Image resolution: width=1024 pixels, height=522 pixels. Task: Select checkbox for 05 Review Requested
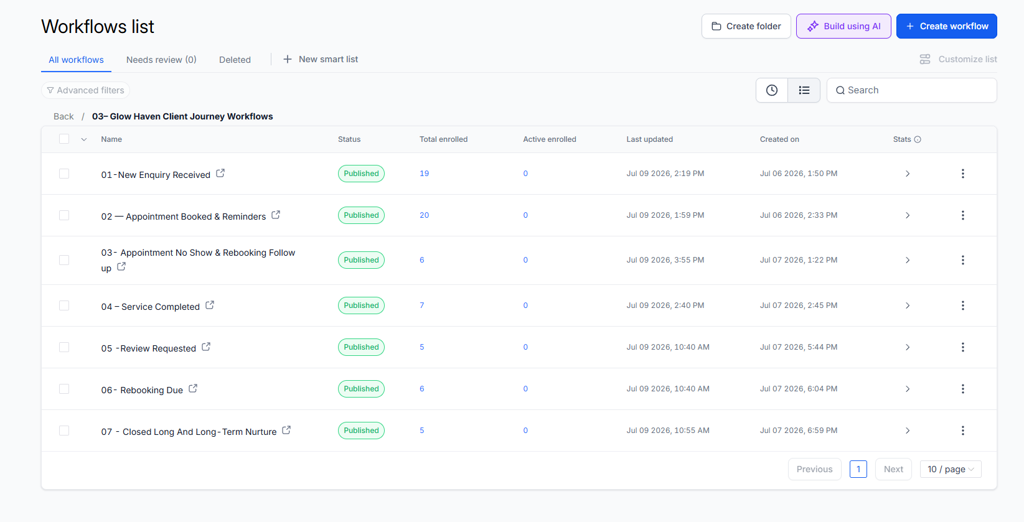point(64,347)
